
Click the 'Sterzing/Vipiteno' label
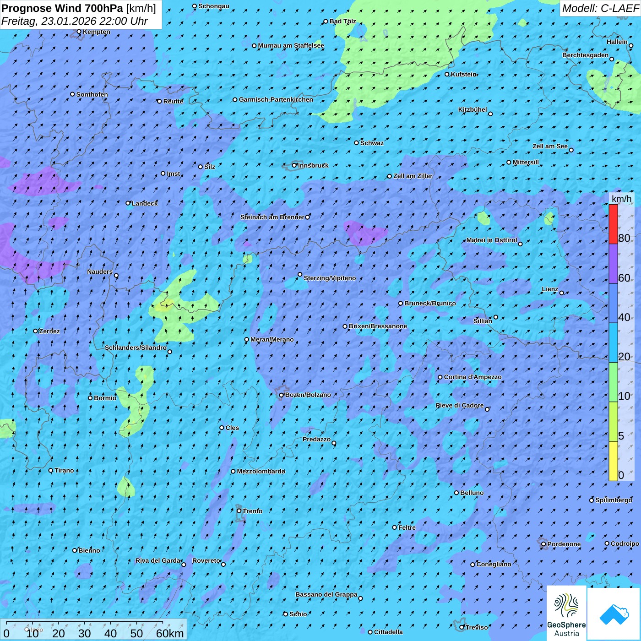(330, 278)
